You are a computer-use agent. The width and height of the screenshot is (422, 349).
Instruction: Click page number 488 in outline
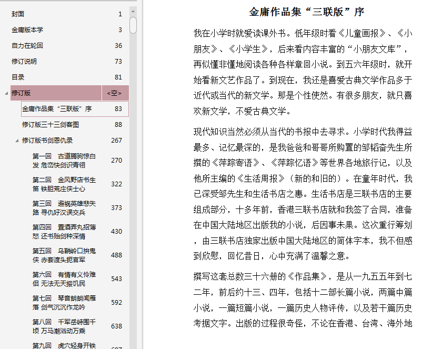[116, 255]
